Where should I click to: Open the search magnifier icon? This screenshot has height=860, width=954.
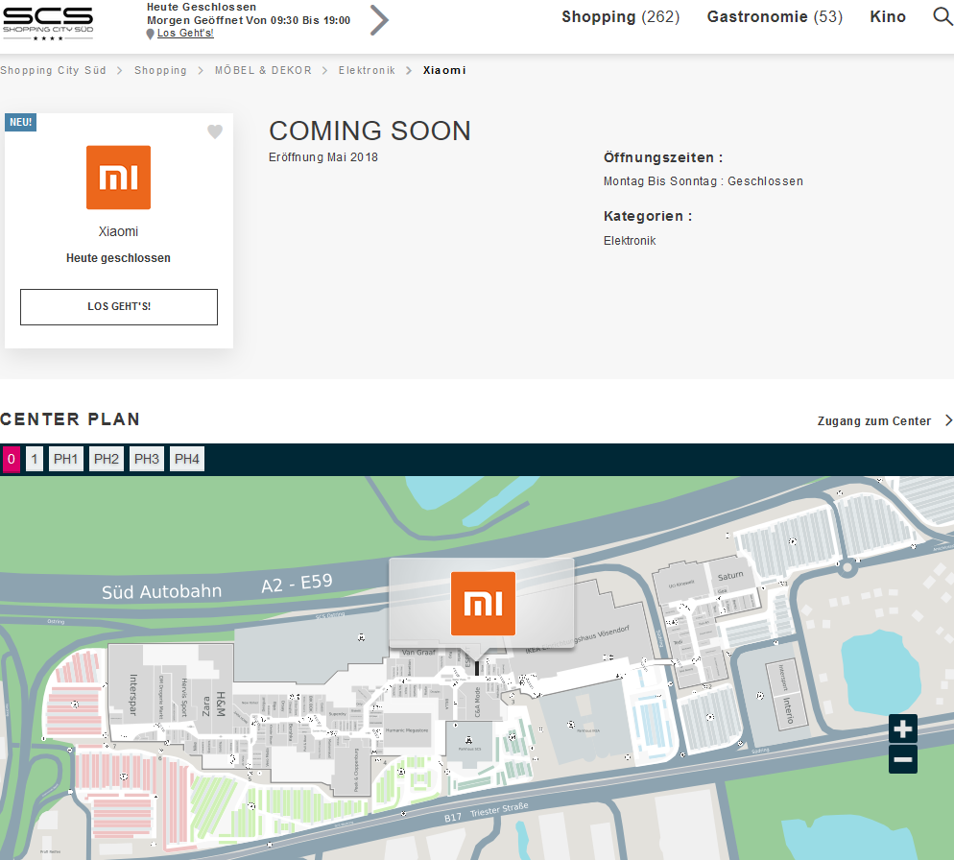point(942,16)
